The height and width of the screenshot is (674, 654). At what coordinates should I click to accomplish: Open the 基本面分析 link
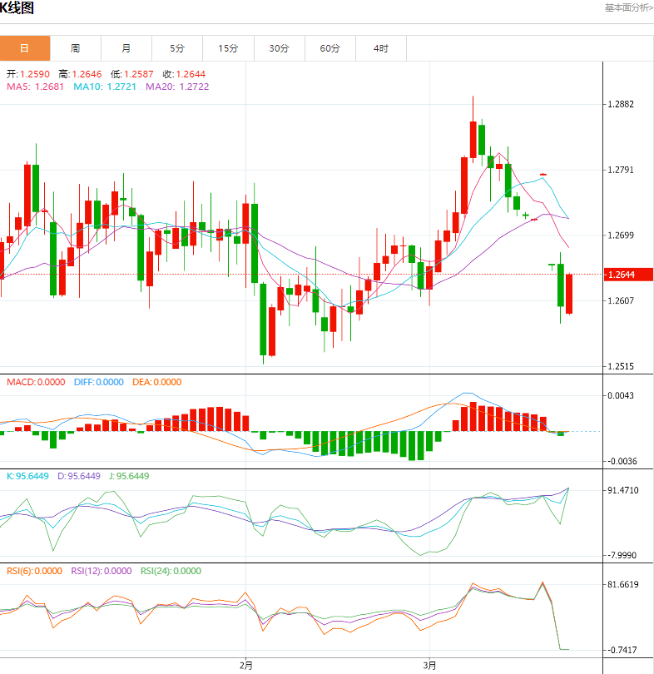pyautogui.click(x=628, y=7)
